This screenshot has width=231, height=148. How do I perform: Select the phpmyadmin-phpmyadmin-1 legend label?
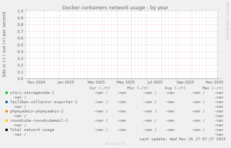37,111
